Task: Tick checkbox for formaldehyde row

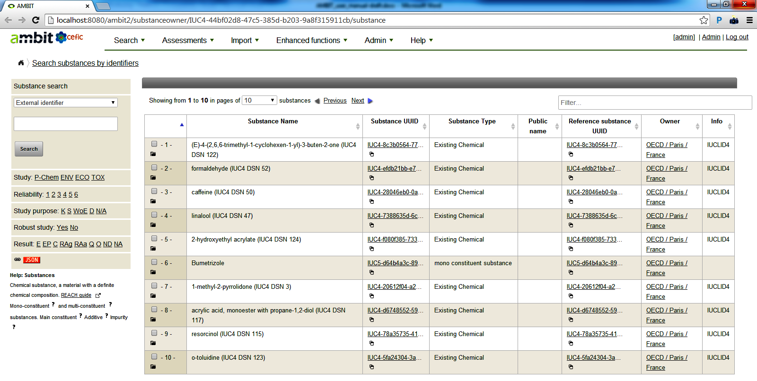Action: coord(154,167)
